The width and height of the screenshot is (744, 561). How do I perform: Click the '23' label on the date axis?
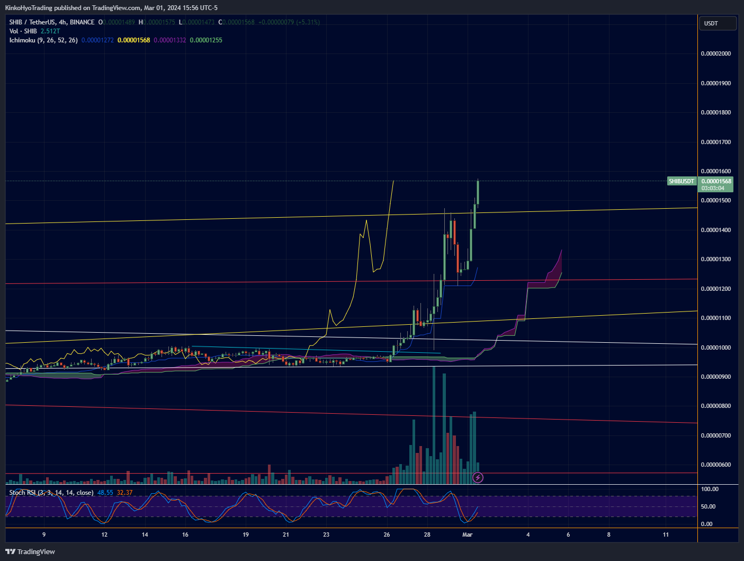[326, 535]
